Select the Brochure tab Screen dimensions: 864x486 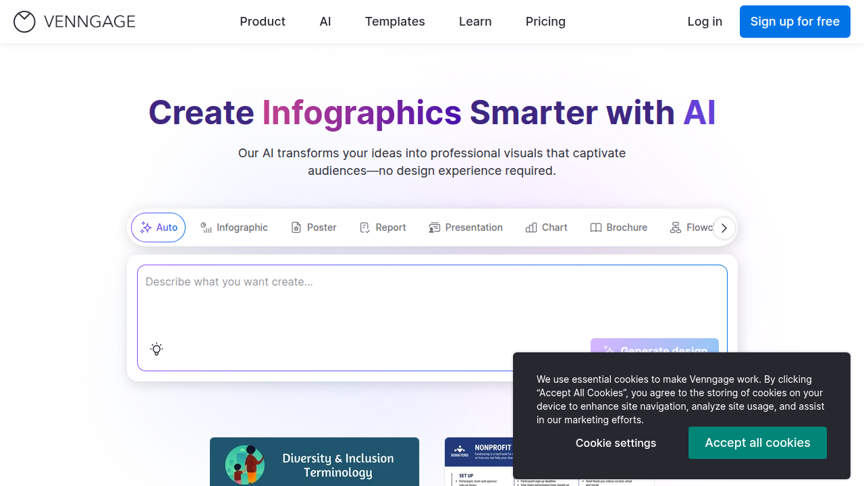pos(619,227)
